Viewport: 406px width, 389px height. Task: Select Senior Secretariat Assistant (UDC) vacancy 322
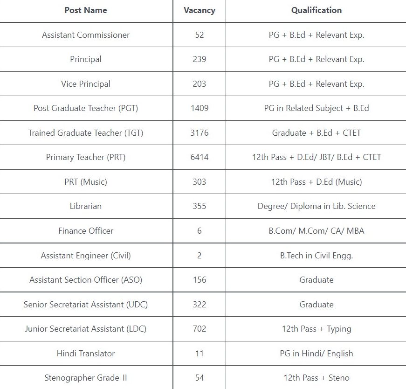coord(200,305)
